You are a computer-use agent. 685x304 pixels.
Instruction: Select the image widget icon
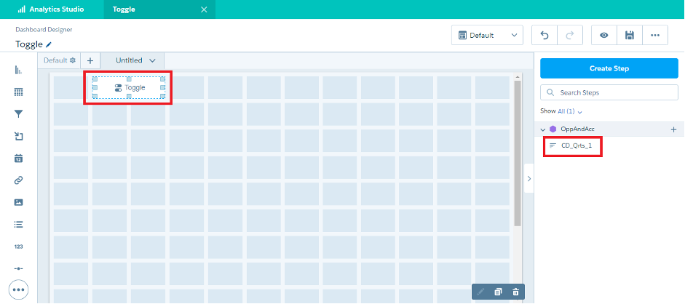click(18, 202)
